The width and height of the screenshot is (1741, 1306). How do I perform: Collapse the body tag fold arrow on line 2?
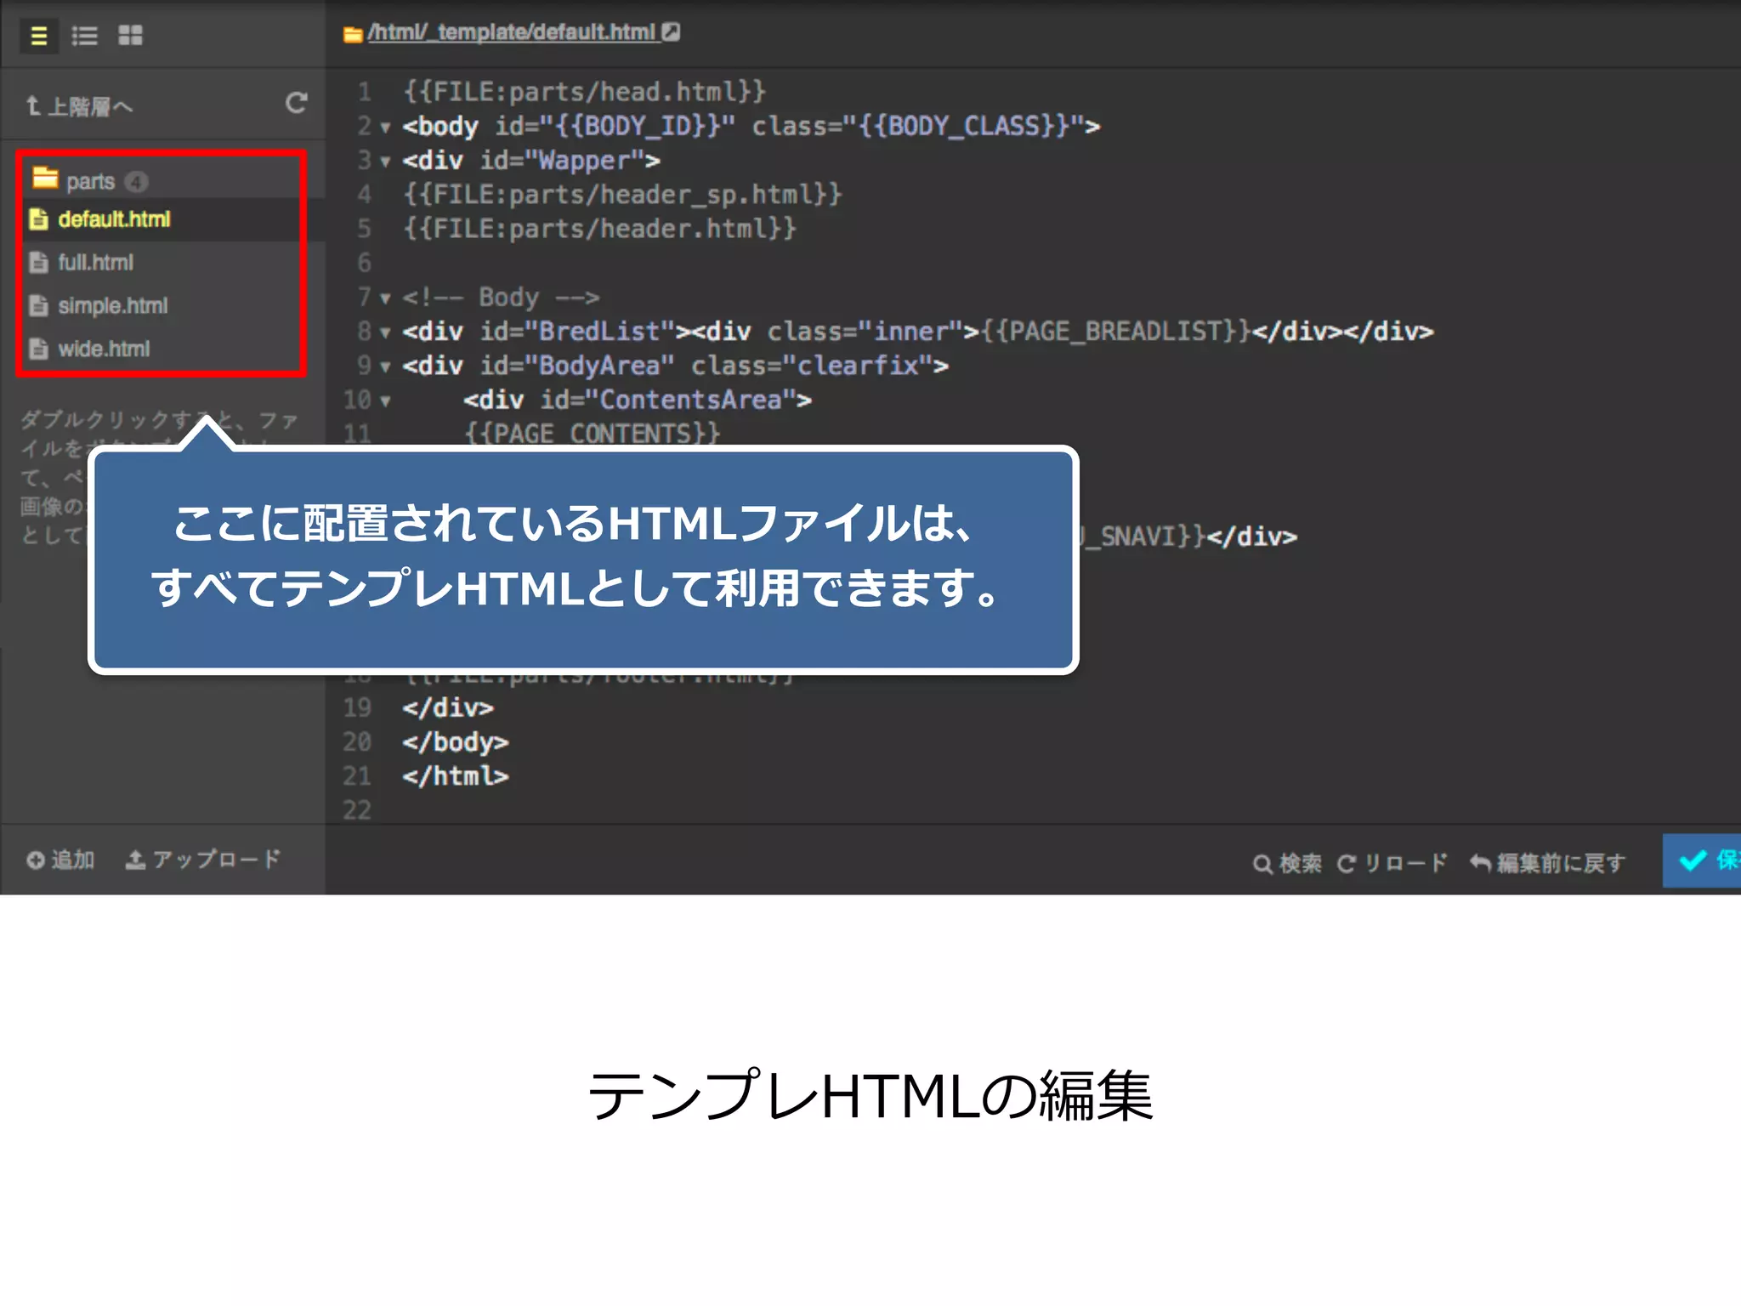click(385, 128)
